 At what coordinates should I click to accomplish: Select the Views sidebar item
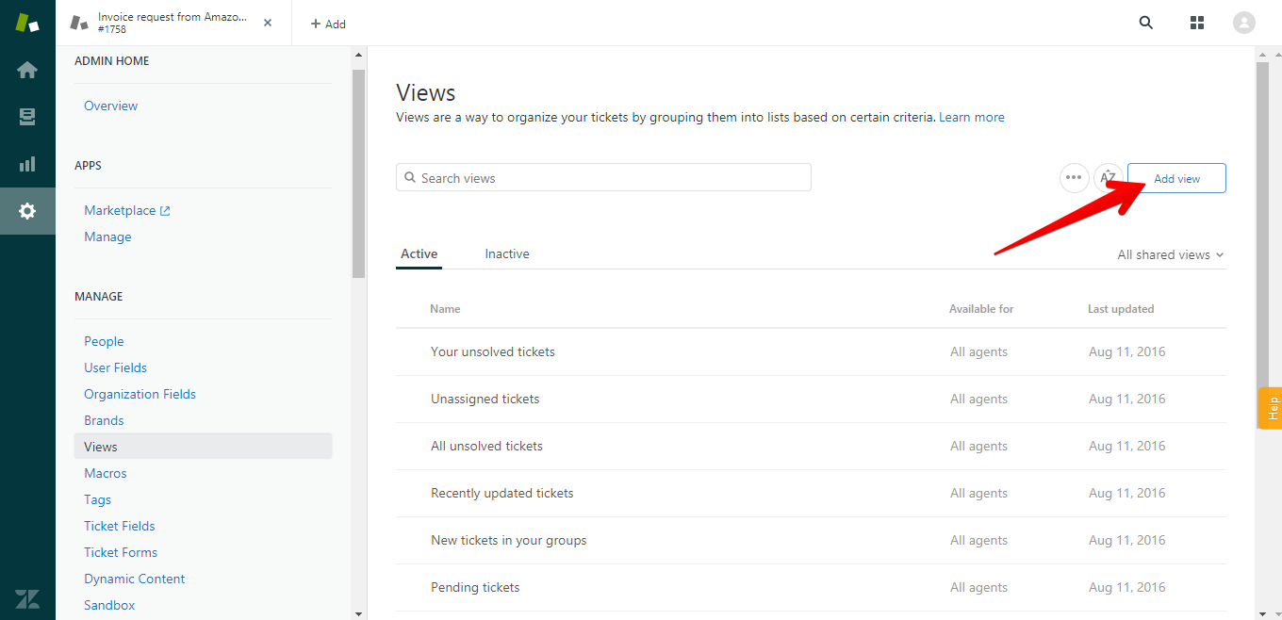[x=203, y=447]
